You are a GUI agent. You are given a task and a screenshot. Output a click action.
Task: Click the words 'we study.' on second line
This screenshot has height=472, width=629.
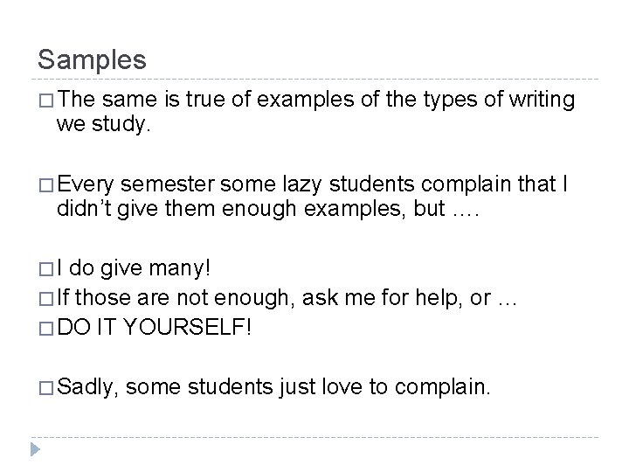pos(103,124)
